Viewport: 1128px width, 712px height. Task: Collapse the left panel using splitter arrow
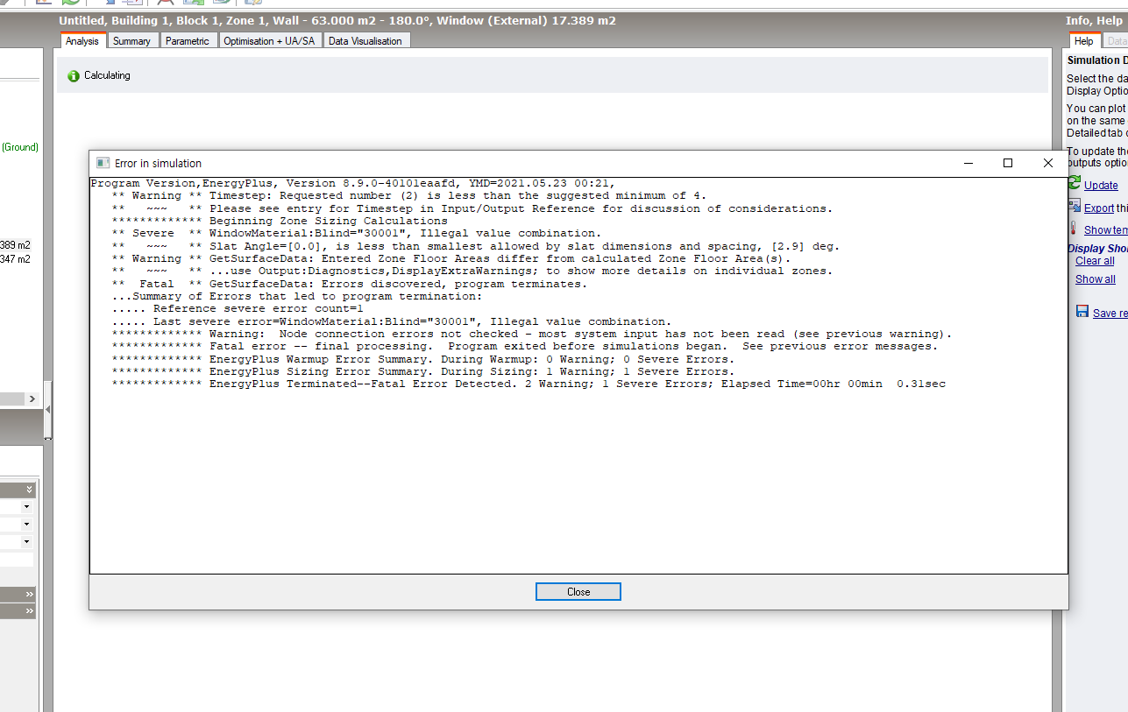click(48, 409)
